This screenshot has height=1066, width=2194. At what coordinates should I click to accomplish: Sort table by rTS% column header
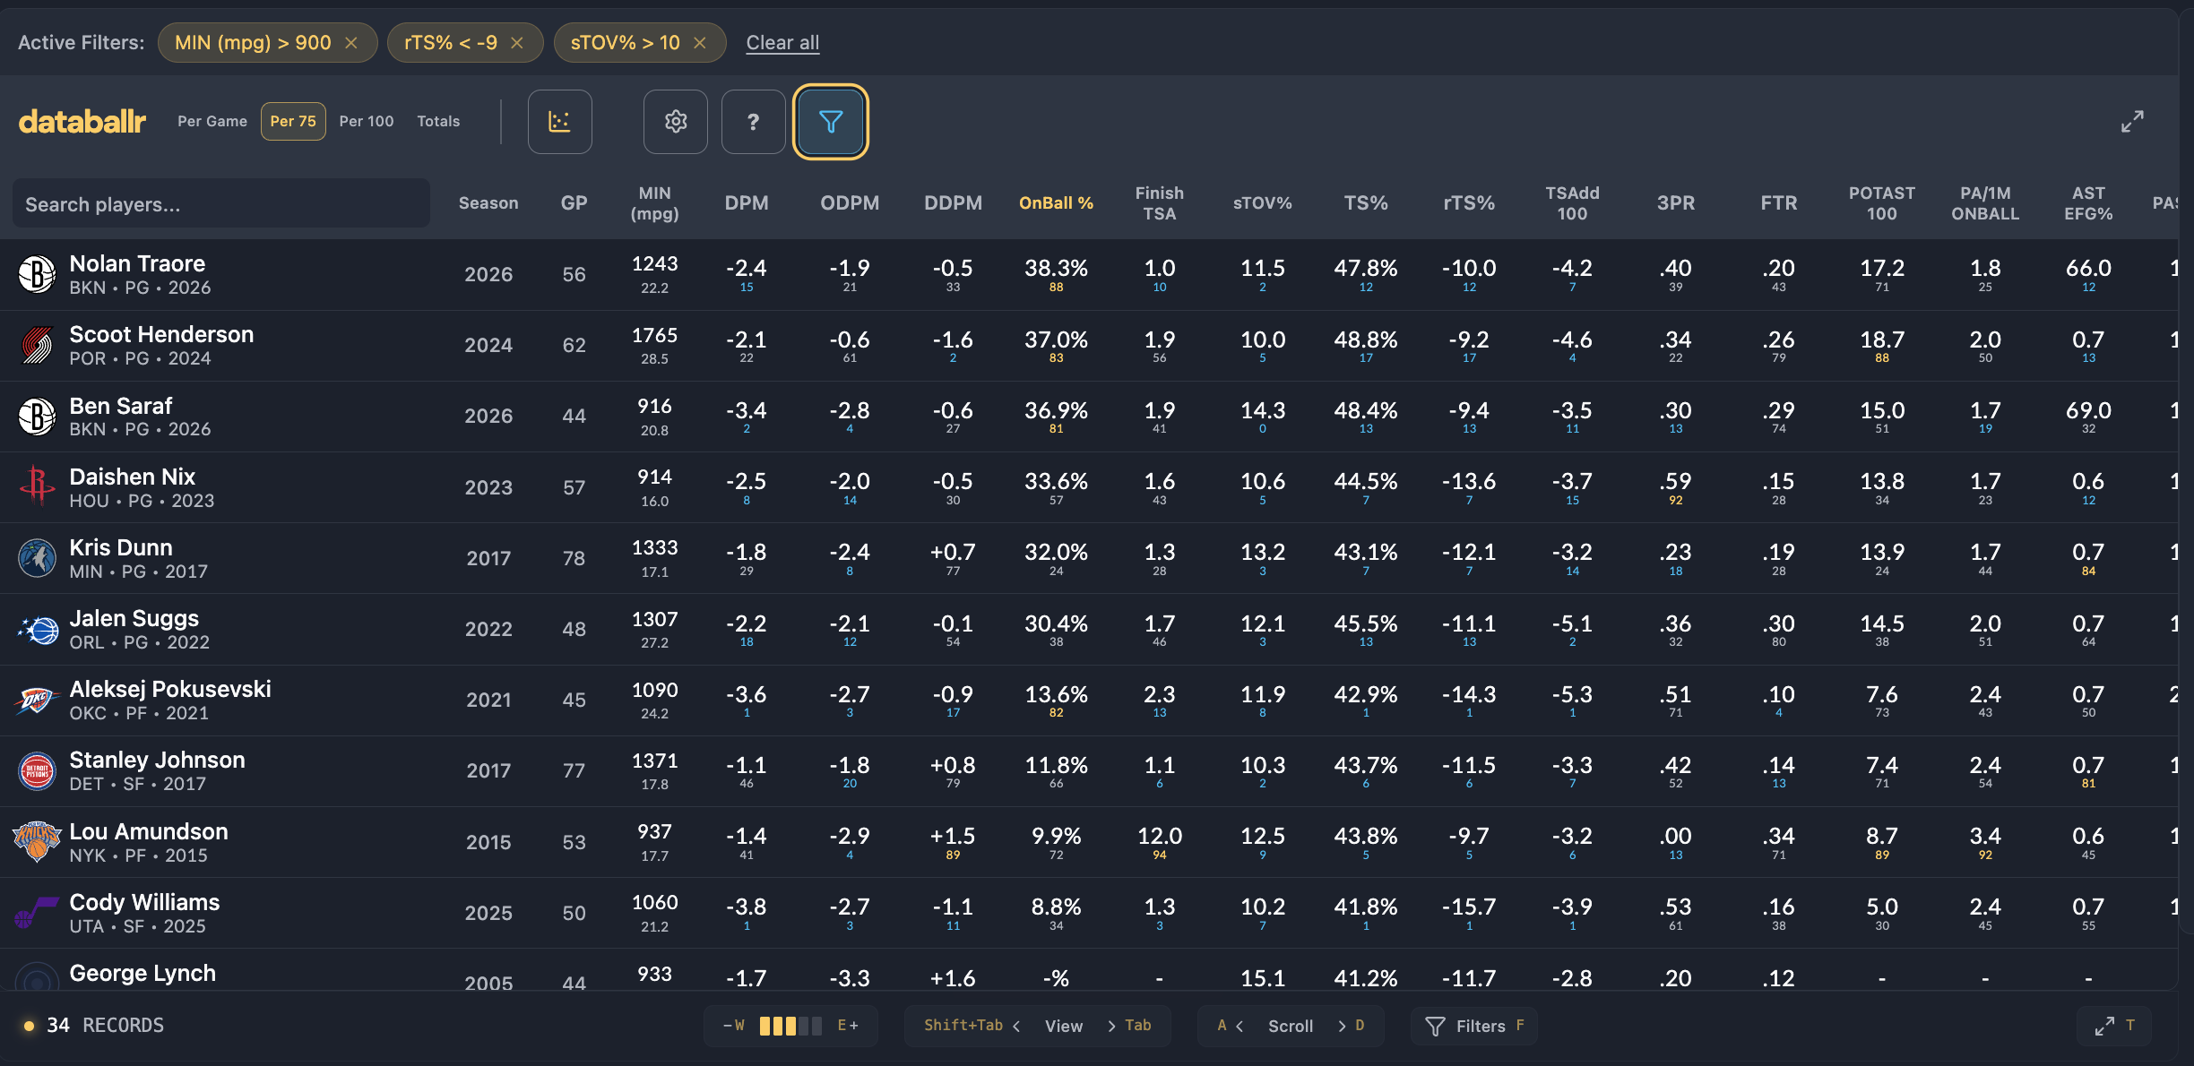click(x=1469, y=203)
